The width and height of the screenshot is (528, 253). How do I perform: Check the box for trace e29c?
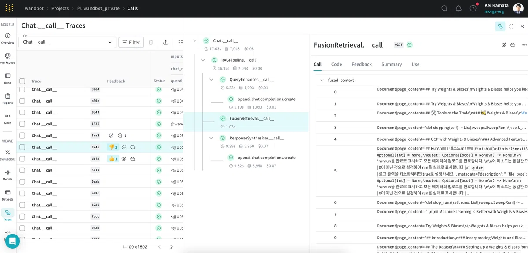[x=22, y=193]
